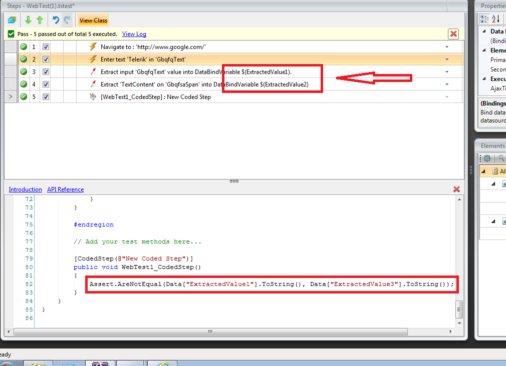Viewport: 506px width, 366px height.
Task: Expand dropdown of Extract 'TextContent' step
Action: (x=447, y=84)
